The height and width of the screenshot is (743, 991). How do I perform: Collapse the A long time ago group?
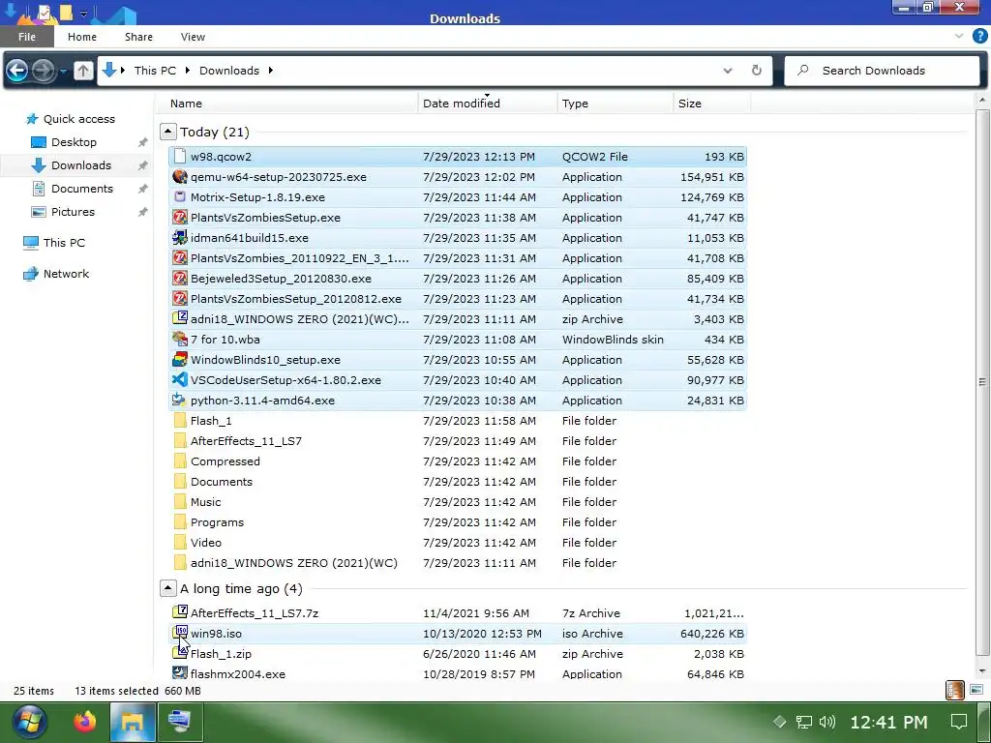[x=167, y=588]
